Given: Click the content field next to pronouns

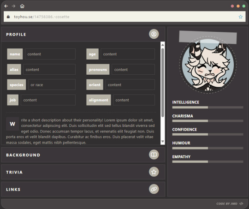Looking at the screenshot, I should (x=133, y=70).
